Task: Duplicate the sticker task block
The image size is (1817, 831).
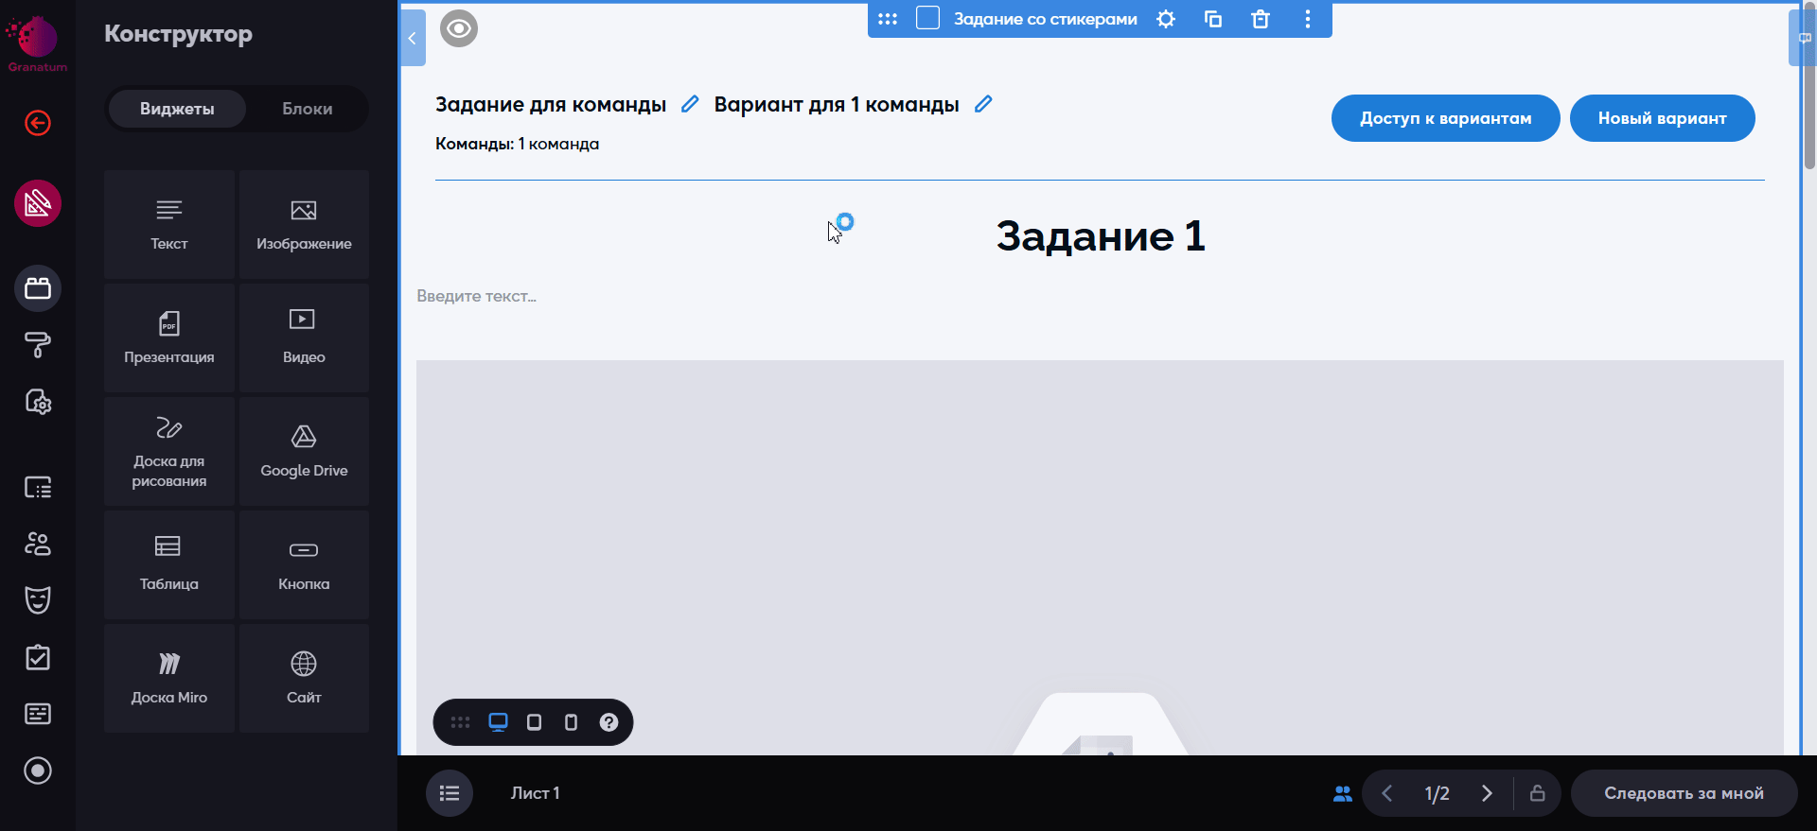Action: pos(1212,19)
